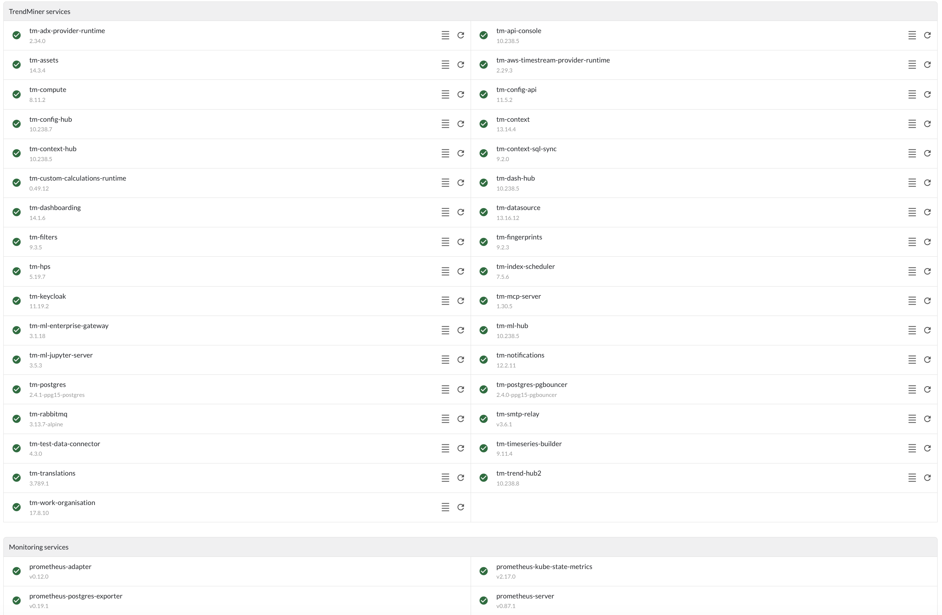942x615 pixels.
Task: Open tm-translations logs
Action: pos(445,478)
